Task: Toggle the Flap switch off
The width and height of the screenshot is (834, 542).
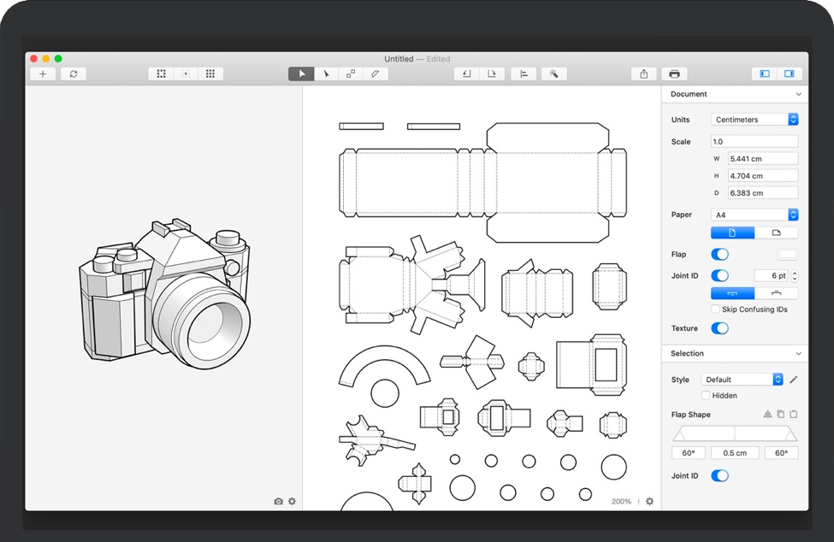Action: [x=720, y=255]
